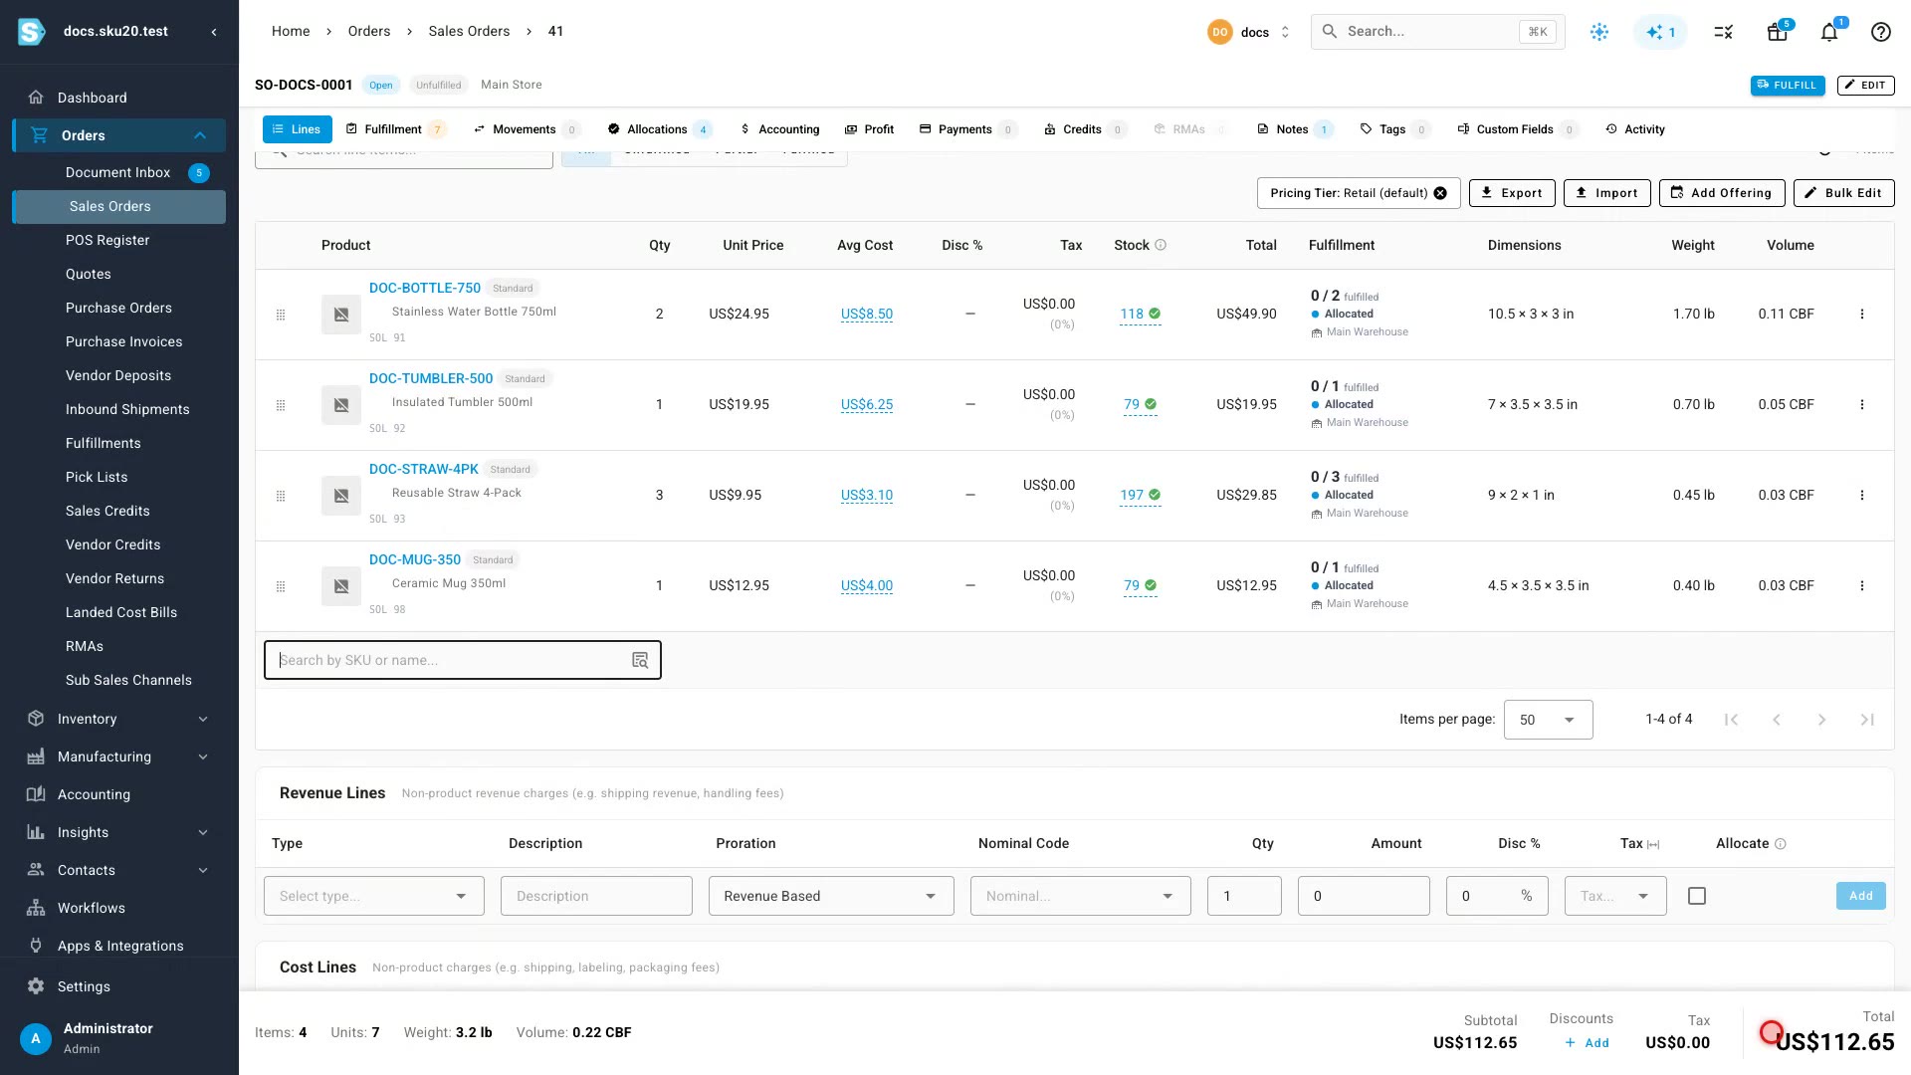
Task: Click the gift box icon in header
Action: [x=1777, y=32]
